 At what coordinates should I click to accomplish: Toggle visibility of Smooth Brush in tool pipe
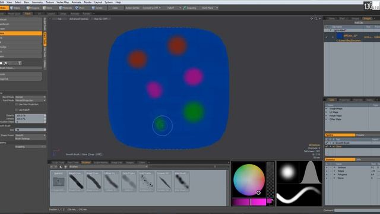327,143
